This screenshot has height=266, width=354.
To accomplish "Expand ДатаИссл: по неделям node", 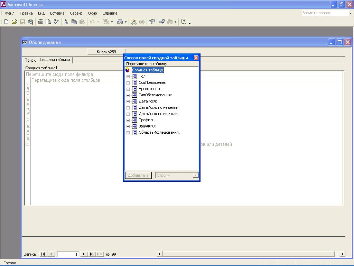I will pos(128,108).
